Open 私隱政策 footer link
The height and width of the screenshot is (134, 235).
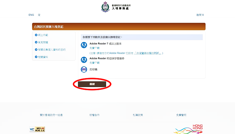(138, 115)
